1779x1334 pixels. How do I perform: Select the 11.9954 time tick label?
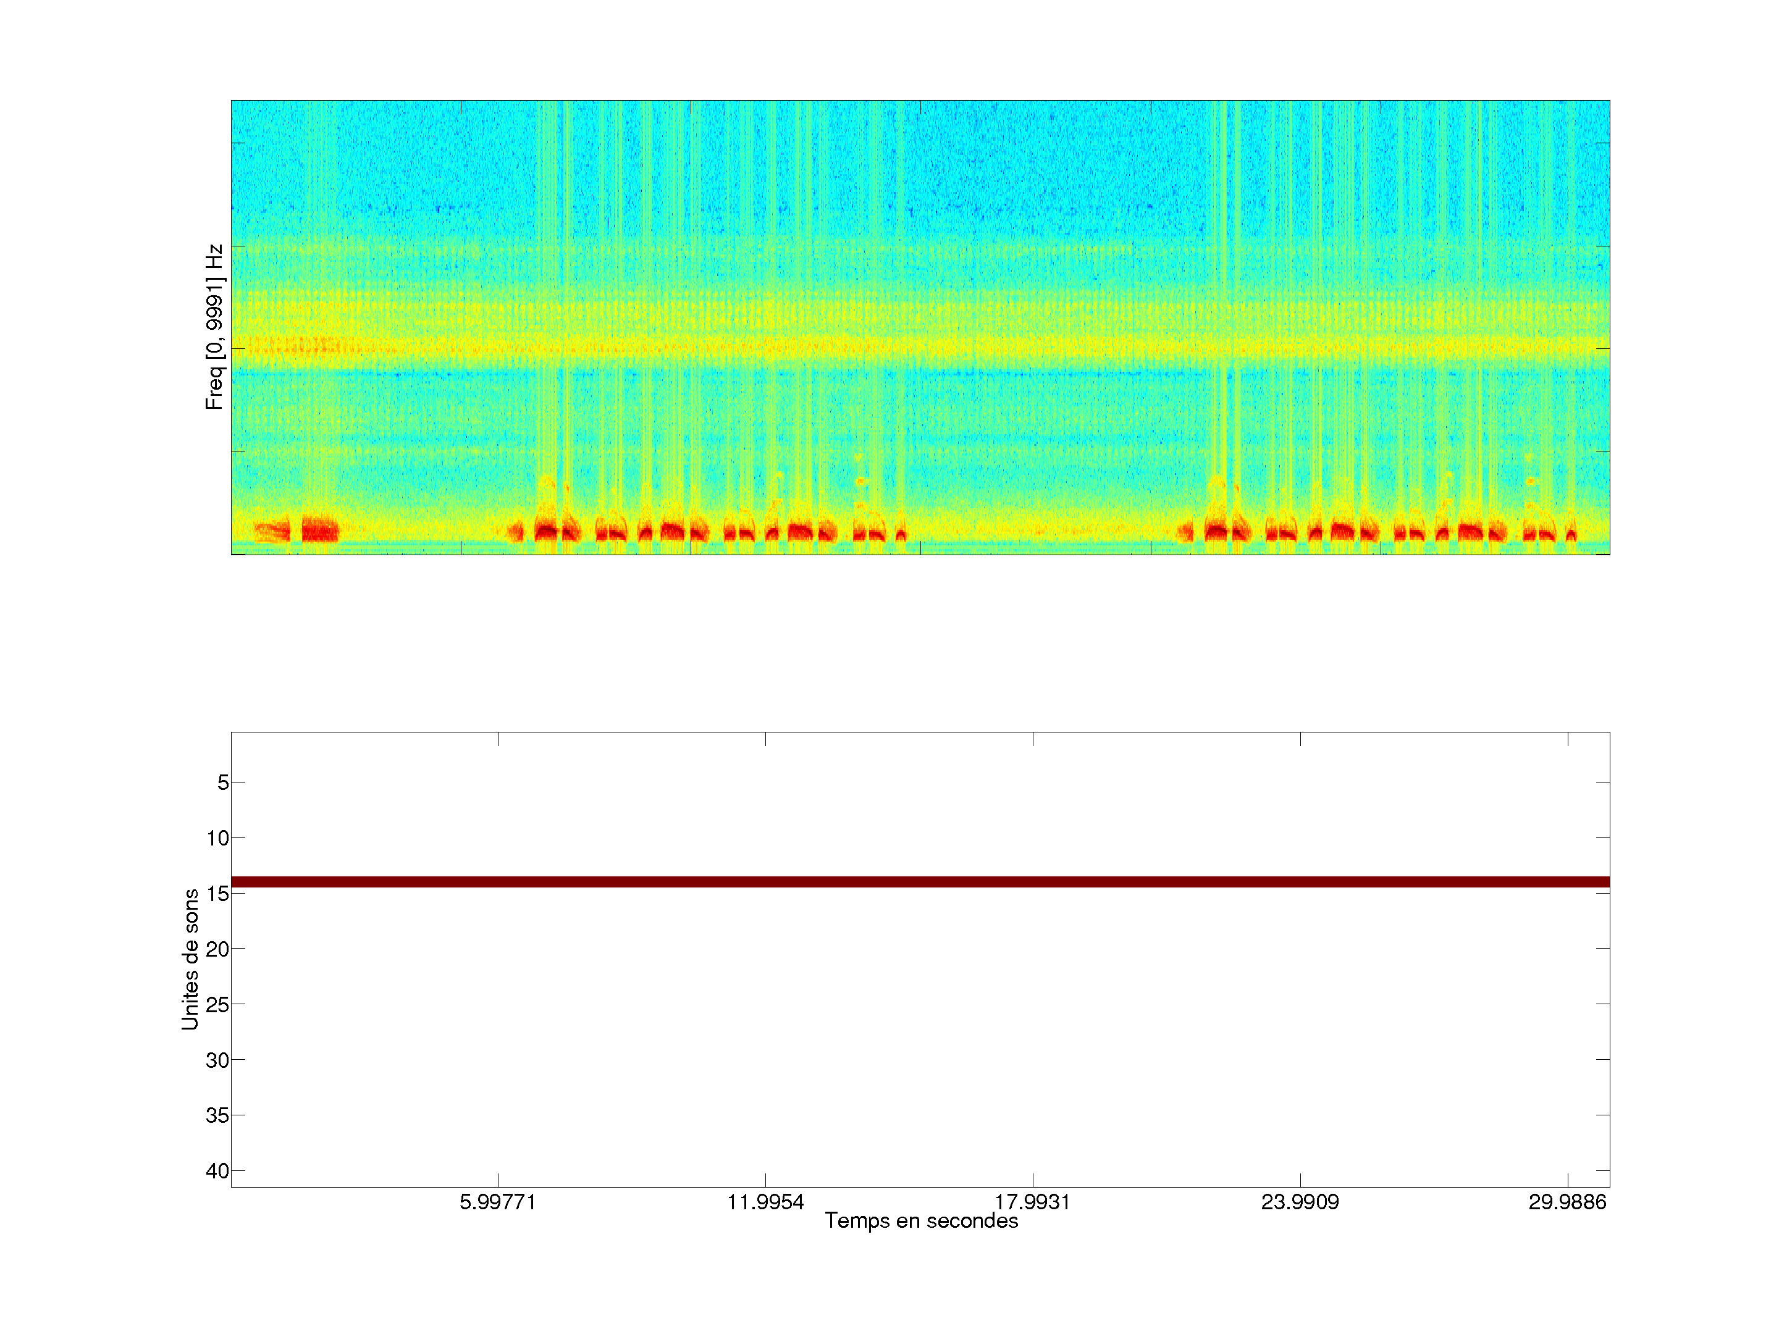(765, 1202)
